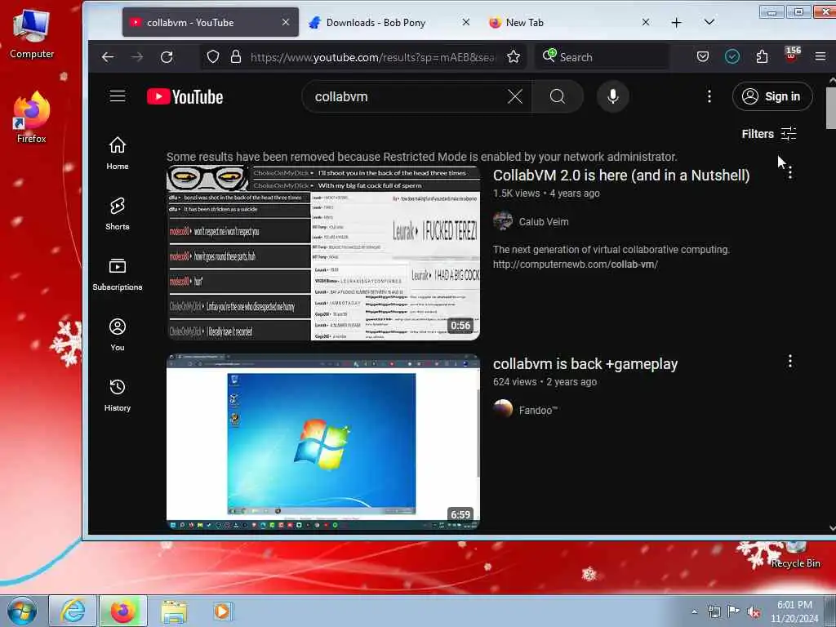
Task: Open the Firefox extensions puzzle icon
Action: [762, 56]
